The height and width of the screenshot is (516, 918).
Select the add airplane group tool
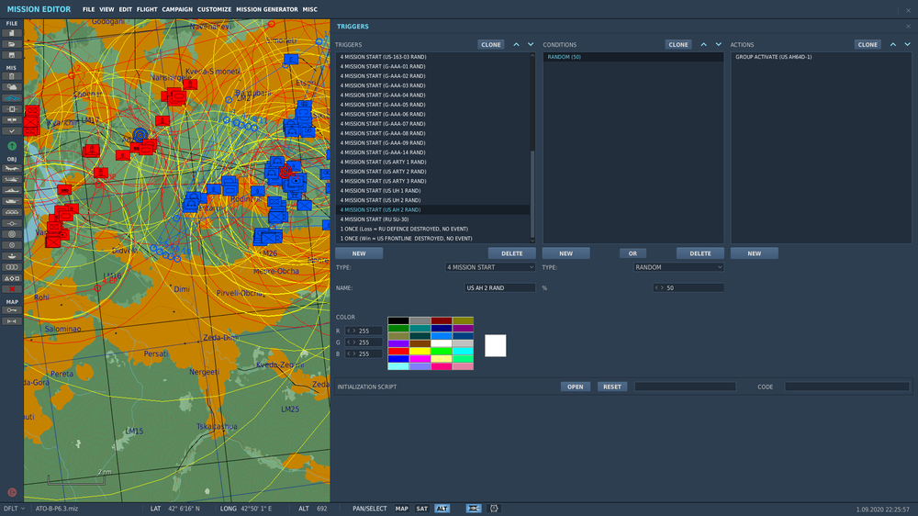12,168
